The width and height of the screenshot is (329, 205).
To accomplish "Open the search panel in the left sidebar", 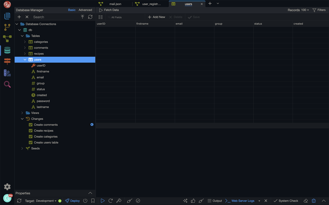I will tap(7, 84).
